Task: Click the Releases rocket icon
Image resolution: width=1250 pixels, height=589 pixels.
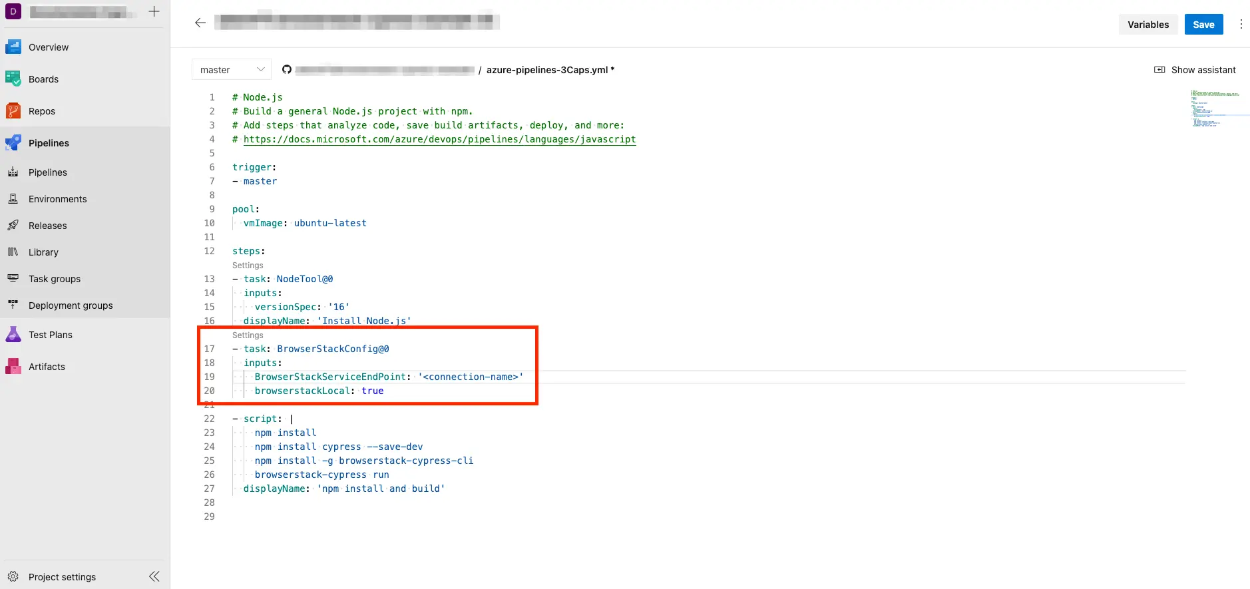Action: coord(13,226)
